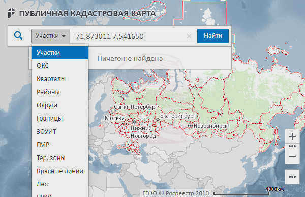Select ГМР search category

60,145
